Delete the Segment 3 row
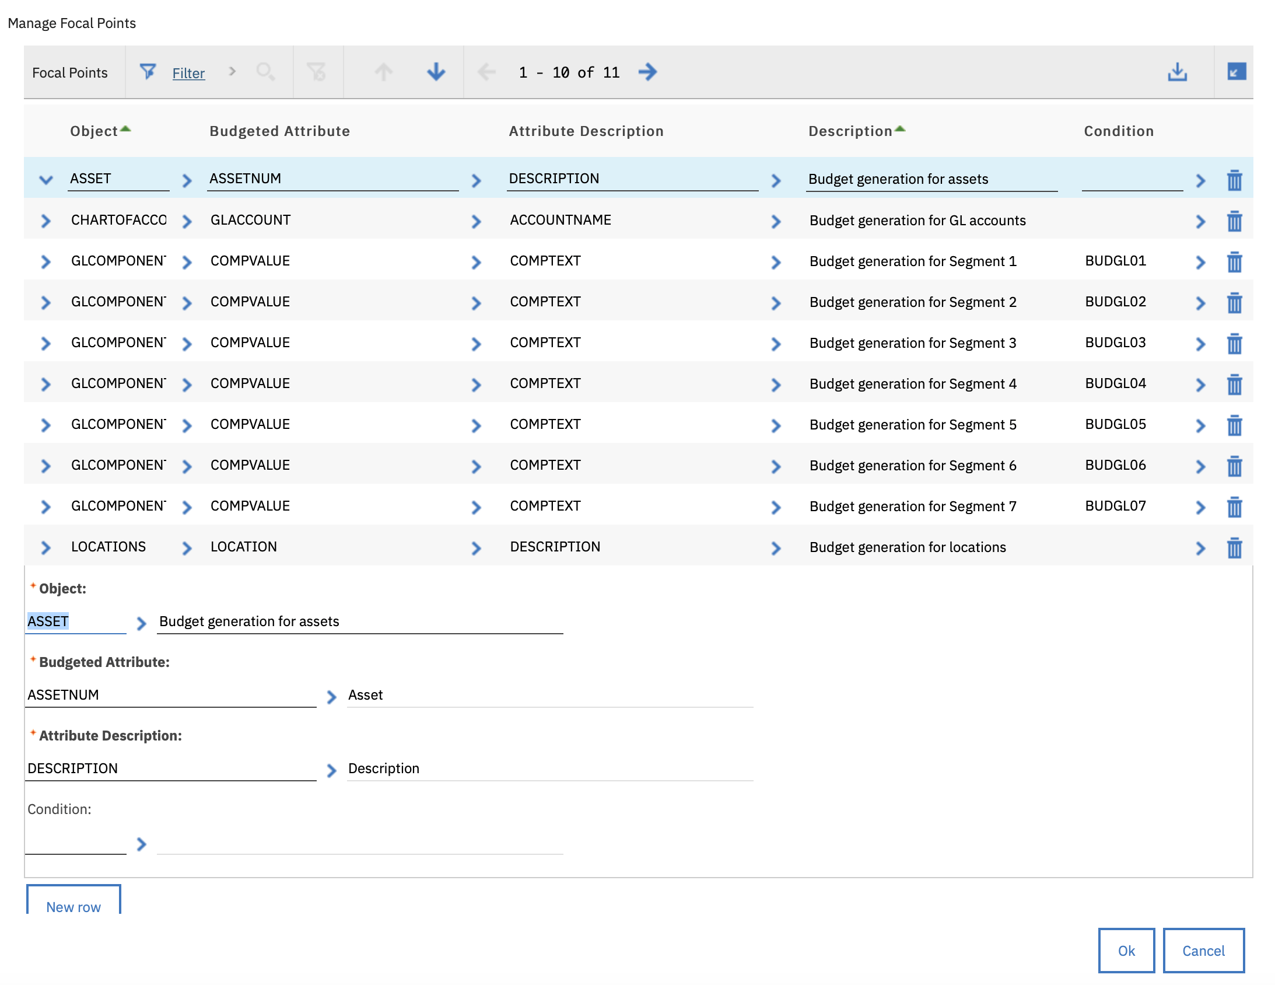Viewport: 1275px width, 985px height. point(1234,344)
